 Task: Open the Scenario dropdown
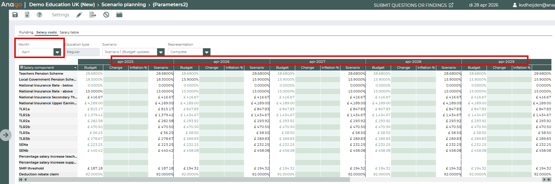click(x=161, y=52)
